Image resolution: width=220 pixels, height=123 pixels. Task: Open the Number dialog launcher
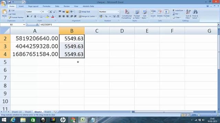click(119, 20)
